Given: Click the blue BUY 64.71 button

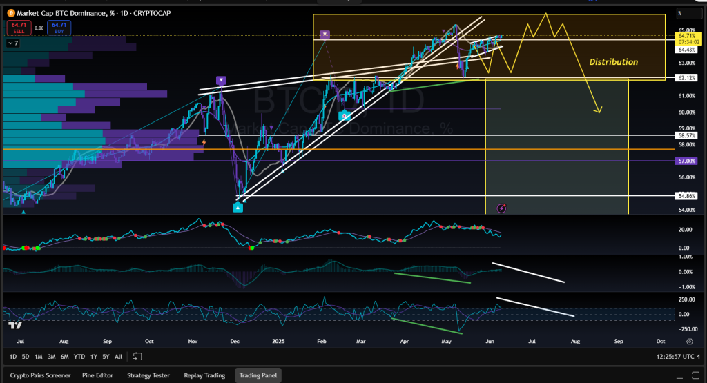Looking at the screenshot, I should click(x=59, y=28).
